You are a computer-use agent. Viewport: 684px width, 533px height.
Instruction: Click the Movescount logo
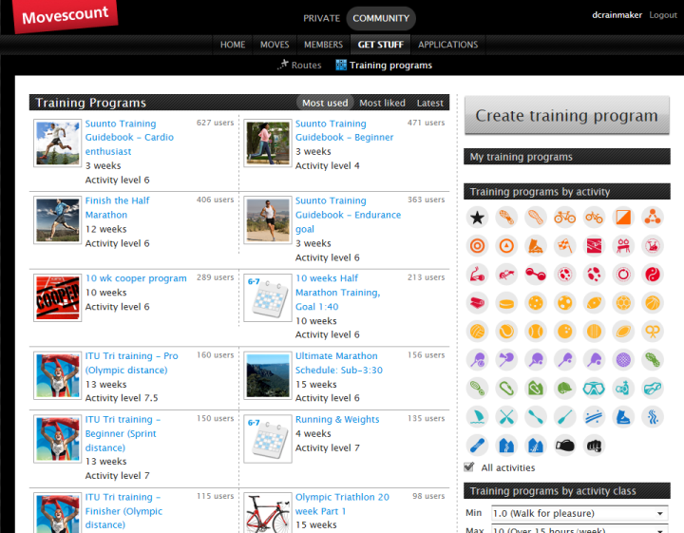(65, 16)
